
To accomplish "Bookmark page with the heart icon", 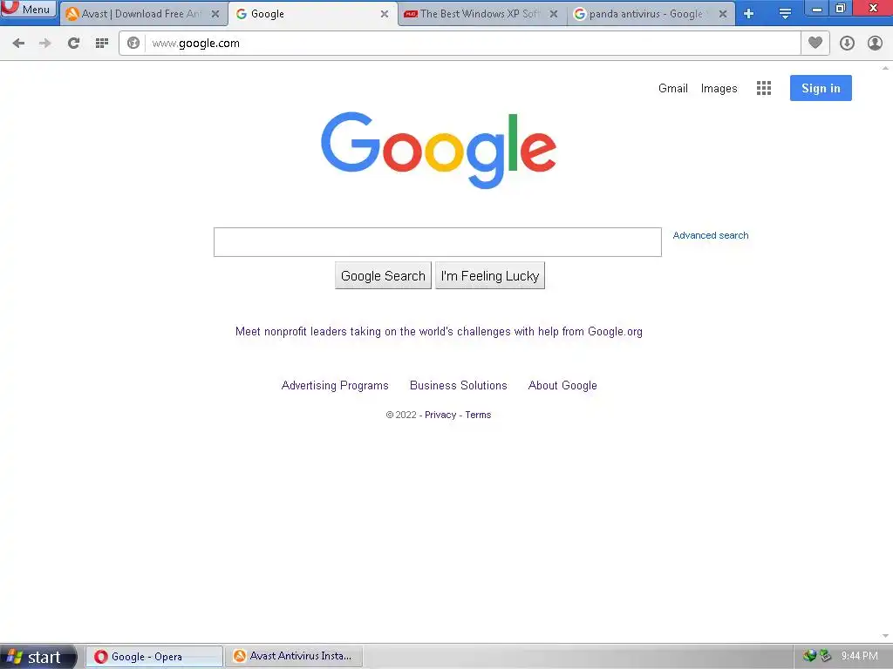I will (815, 43).
